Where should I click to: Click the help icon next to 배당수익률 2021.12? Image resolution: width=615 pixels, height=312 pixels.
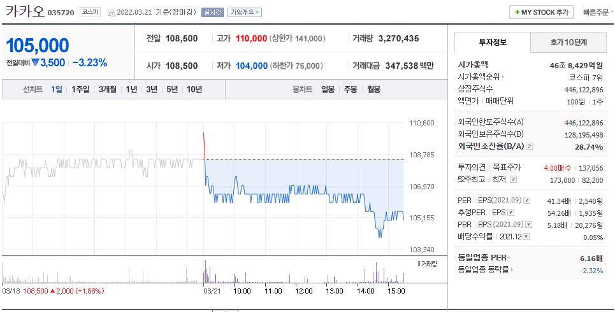click(x=526, y=237)
